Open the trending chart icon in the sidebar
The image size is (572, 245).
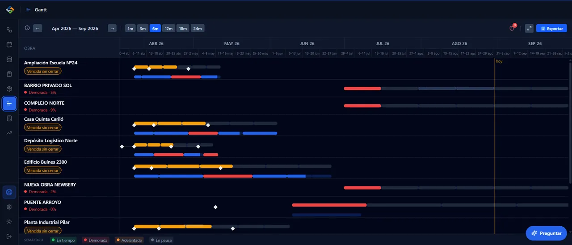tap(9, 133)
